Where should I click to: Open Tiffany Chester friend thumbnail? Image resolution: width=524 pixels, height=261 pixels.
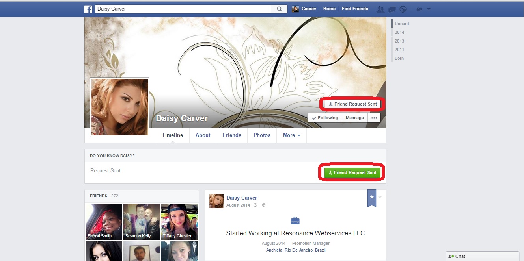tap(179, 222)
